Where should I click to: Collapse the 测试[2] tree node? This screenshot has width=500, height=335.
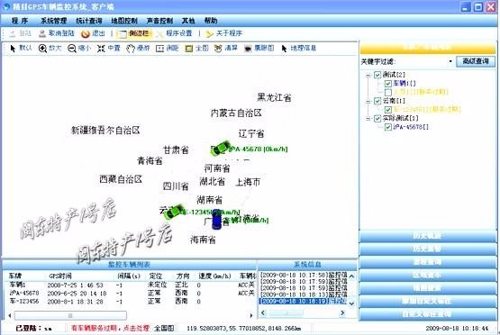(x=368, y=76)
